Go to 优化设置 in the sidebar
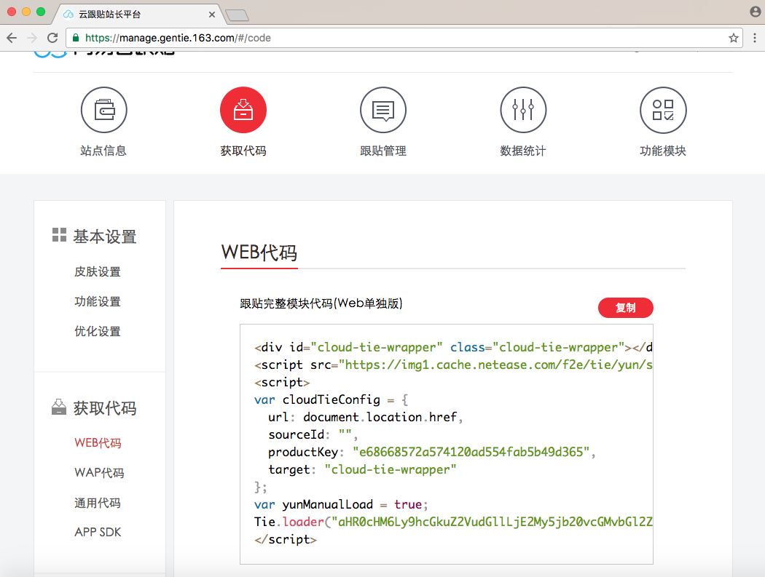Screen dimensions: 765x577 pos(98,332)
